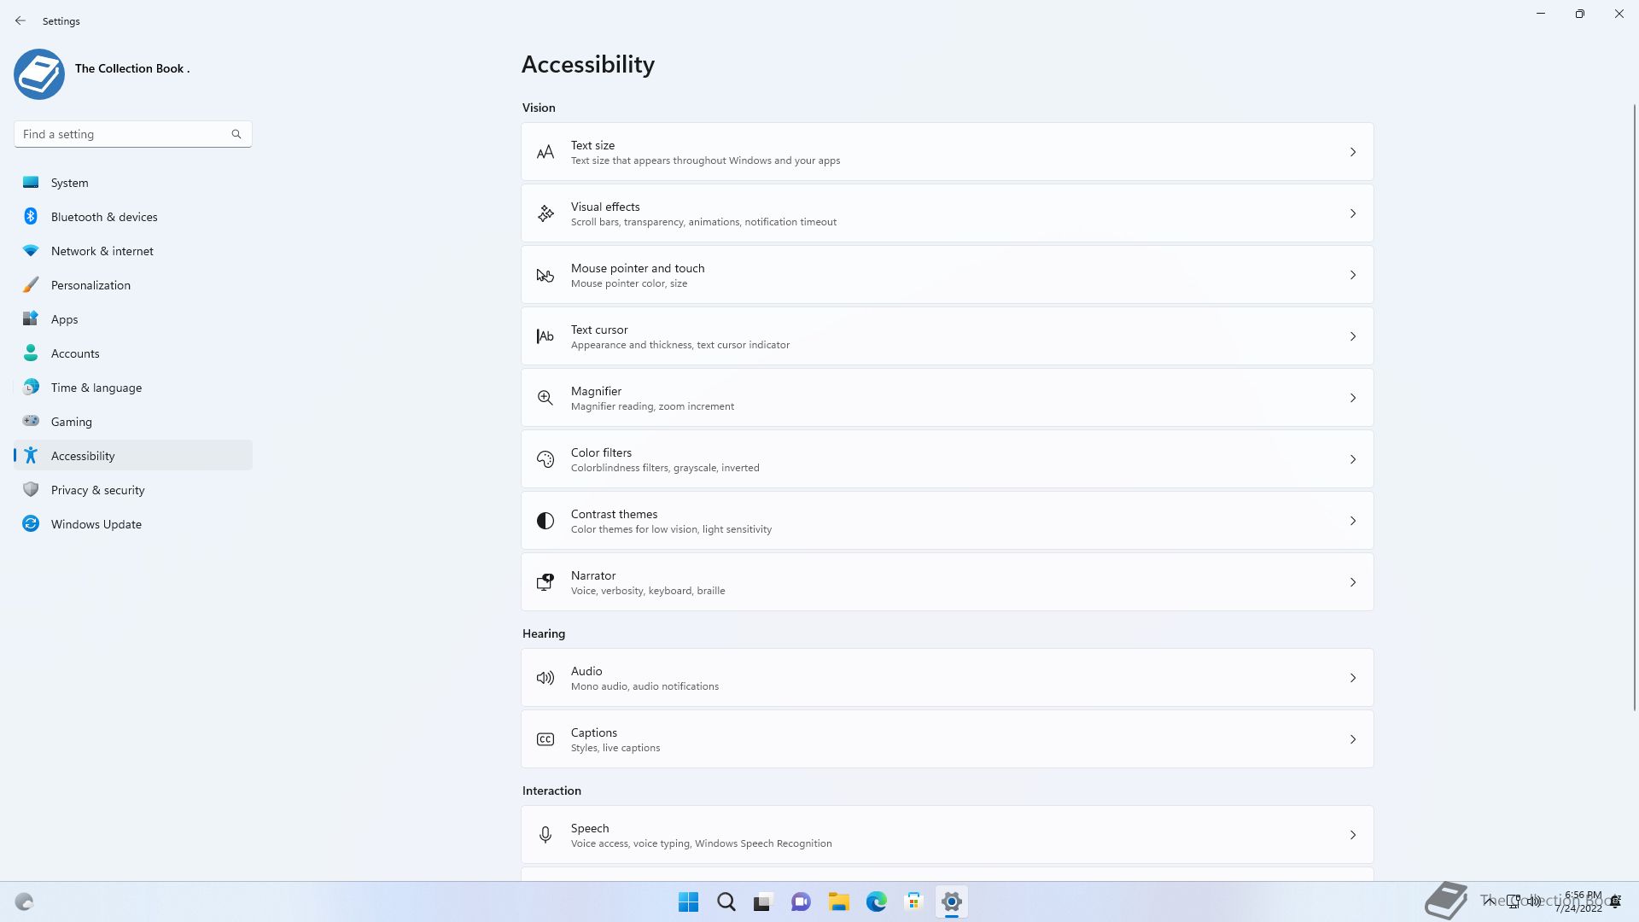The image size is (1639, 922).
Task: Click the Contrast themes half-circle icon
Action: (x=545, y=521)
